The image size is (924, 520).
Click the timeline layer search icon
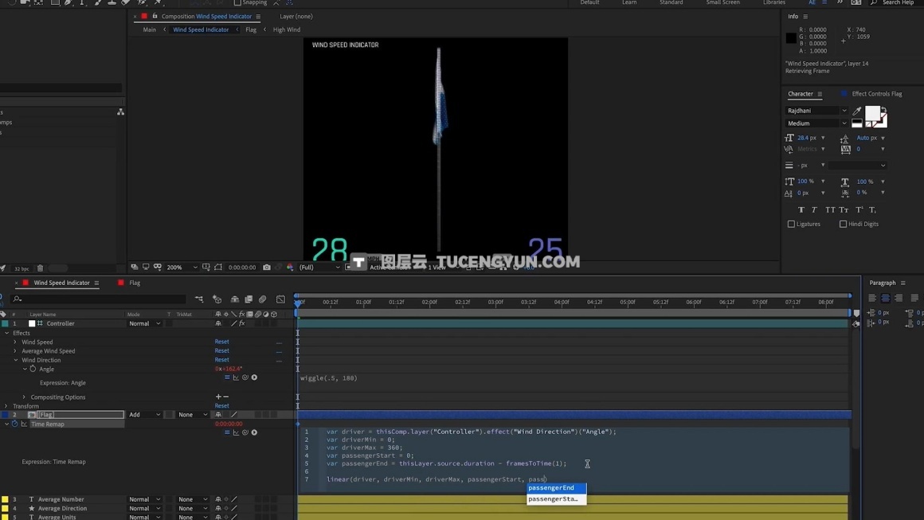pos(18,299)
